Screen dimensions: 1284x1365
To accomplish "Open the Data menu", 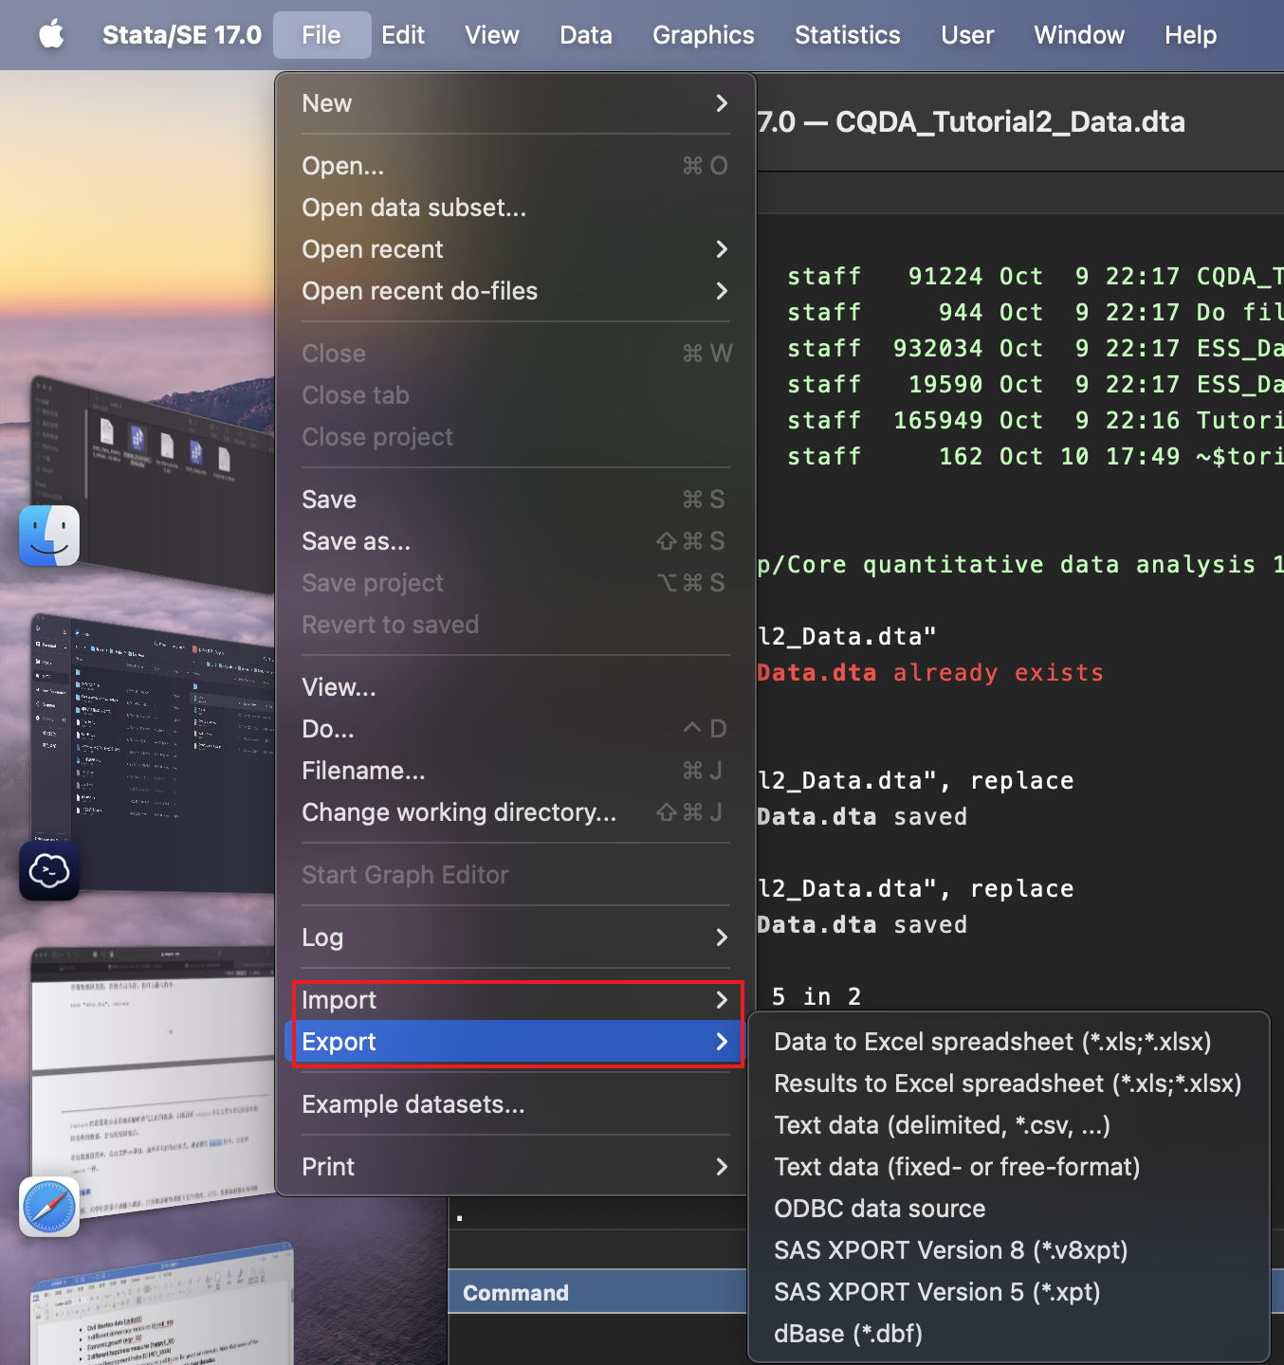I will pyautogui.click(x=586, y=35).
